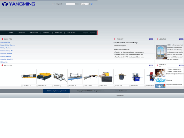Click the LZJ02-130 product caption
The image size is (184, 138).
click(x=119, y=86)
